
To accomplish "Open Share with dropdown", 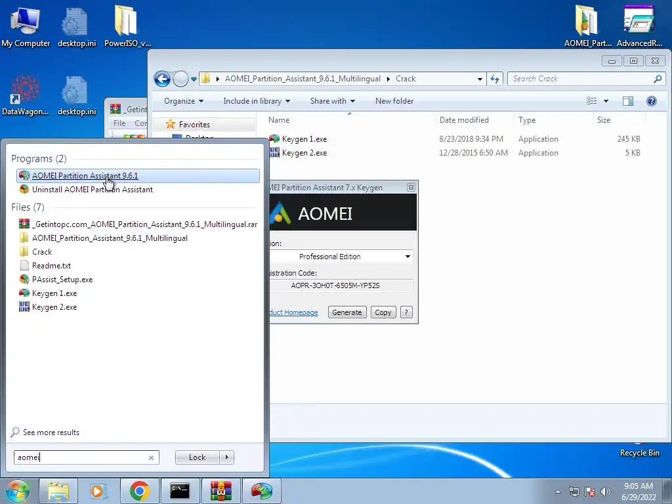I will 333,101.
